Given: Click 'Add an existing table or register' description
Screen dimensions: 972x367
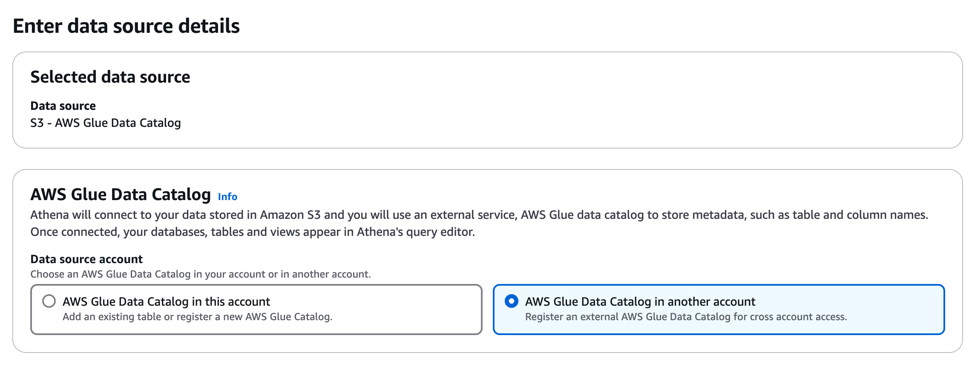Looking at the screenshot, I should 197,317.
